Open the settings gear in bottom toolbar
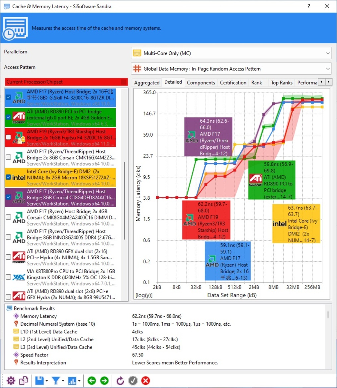337x388 pixels. [x=11, y=380]
